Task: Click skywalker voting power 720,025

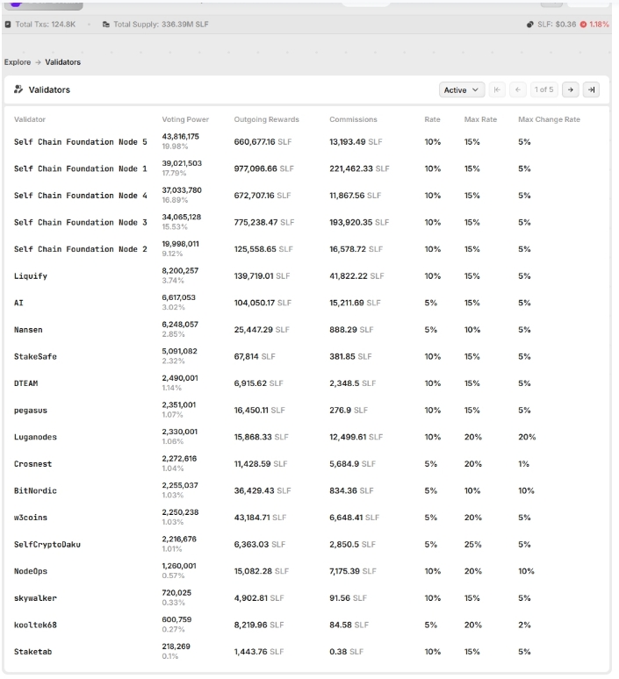Action: pos(176,593)
